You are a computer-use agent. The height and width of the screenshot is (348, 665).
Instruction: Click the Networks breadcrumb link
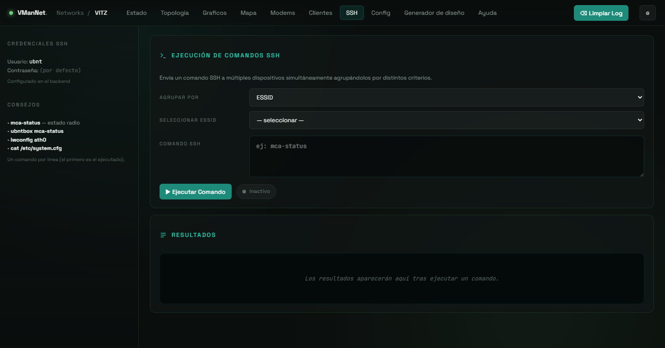[70, 13]
